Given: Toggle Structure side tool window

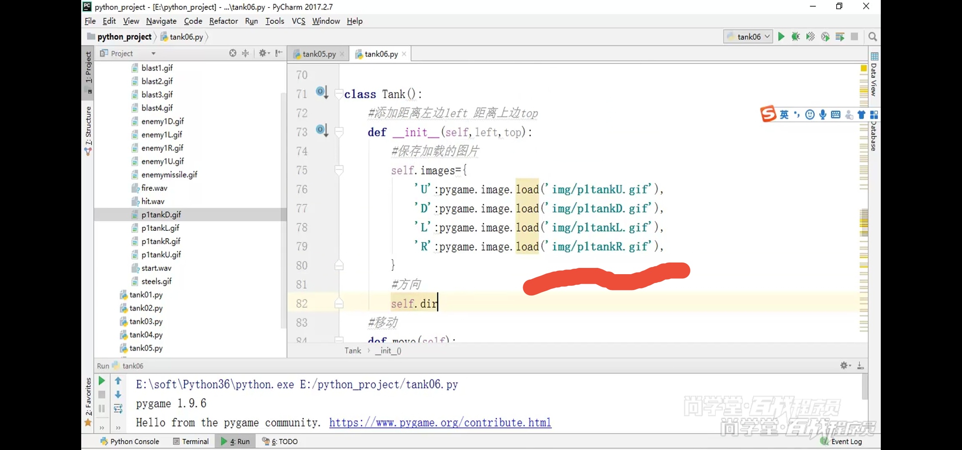Looking at the screenshot, I should point(88,131).
